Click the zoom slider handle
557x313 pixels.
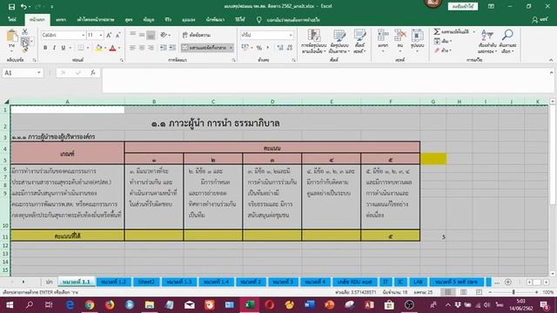[x=513, y=292]
